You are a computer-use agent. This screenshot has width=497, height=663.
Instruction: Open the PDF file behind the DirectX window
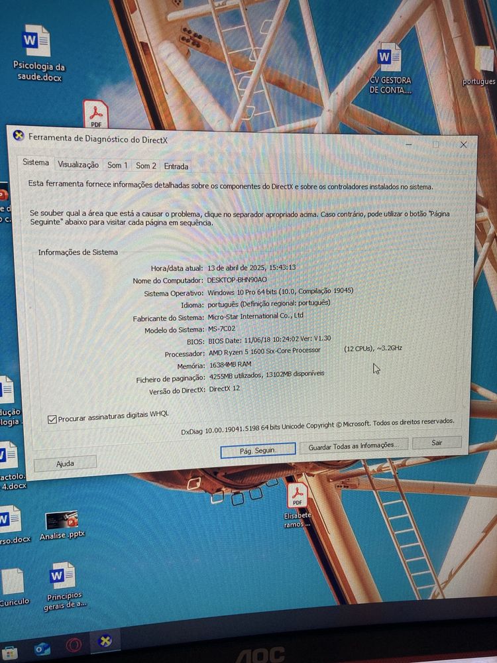pos(96,114)
